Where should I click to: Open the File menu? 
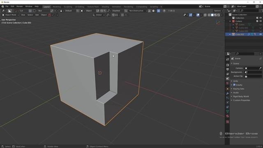coord(7,7)
